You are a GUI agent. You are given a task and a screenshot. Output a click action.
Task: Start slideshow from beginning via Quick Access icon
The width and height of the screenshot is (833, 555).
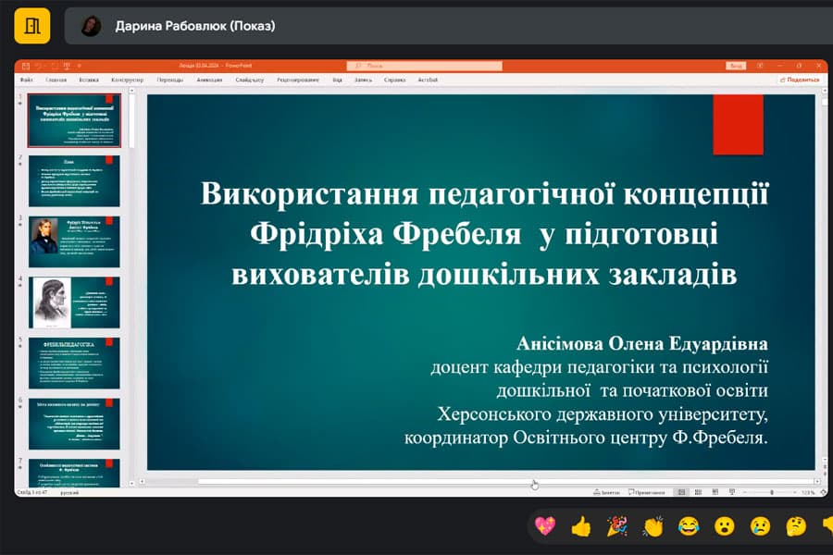(x=65, y=66)
